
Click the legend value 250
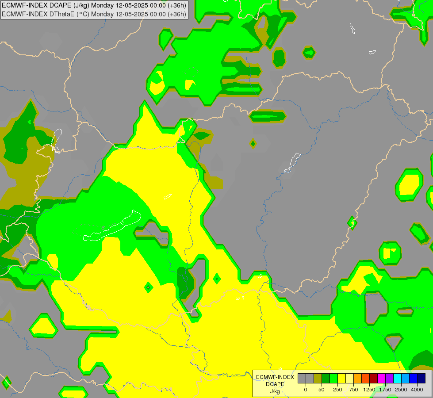tap(337, 390)
